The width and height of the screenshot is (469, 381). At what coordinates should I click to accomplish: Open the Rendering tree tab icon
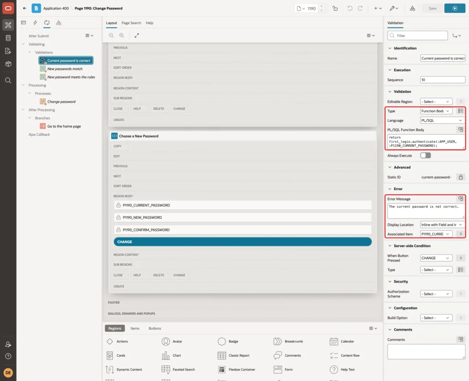pos(24,23)
